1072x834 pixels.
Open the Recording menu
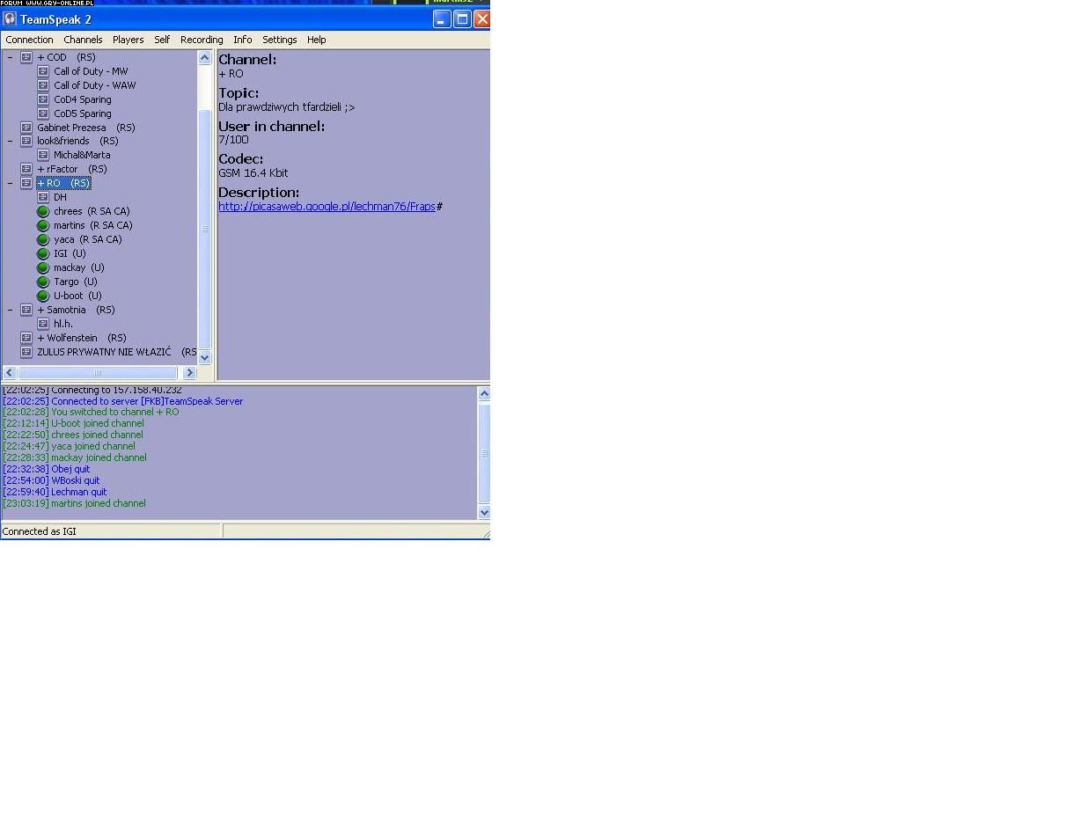tap(202, 40)
